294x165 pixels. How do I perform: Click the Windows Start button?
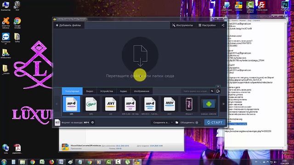click(x=4, y=162)
